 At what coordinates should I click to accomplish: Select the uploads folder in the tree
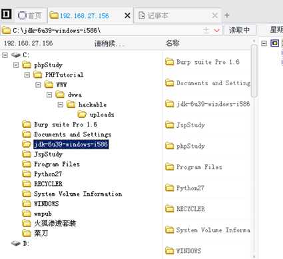point(96,115)
